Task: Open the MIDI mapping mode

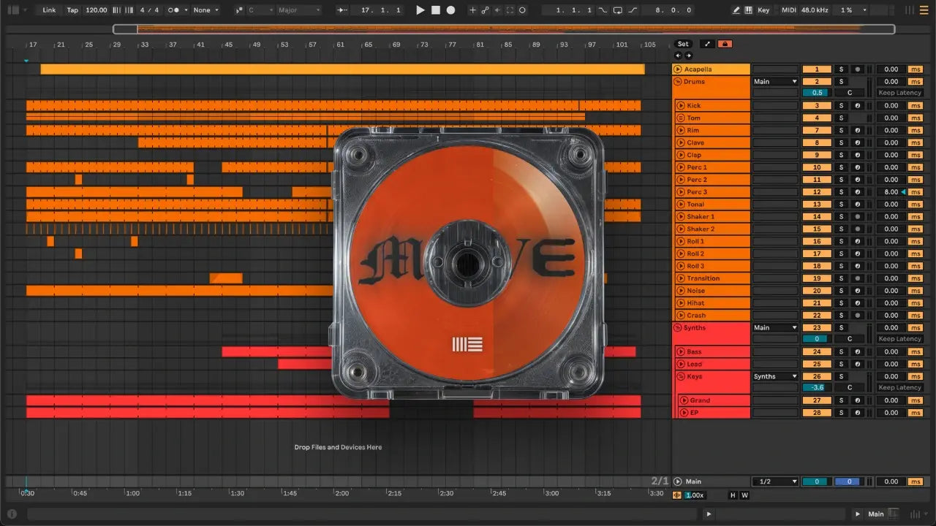Action: click(x=788, y=10)
